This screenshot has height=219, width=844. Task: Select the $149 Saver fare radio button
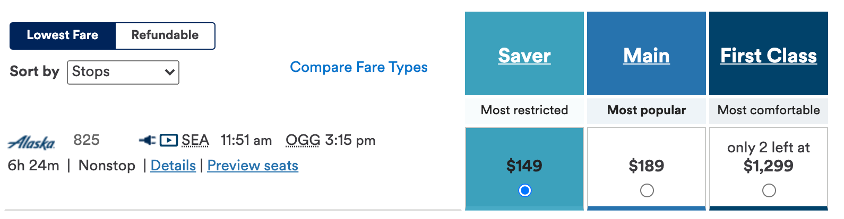tap(524, 190)
